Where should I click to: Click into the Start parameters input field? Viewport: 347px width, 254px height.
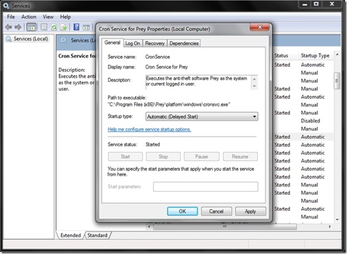(205, 187)
